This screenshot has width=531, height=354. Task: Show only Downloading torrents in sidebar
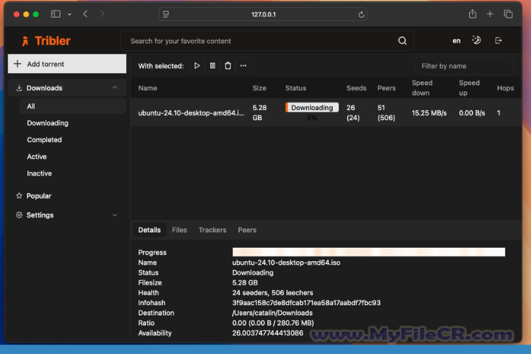pos(47,123)
